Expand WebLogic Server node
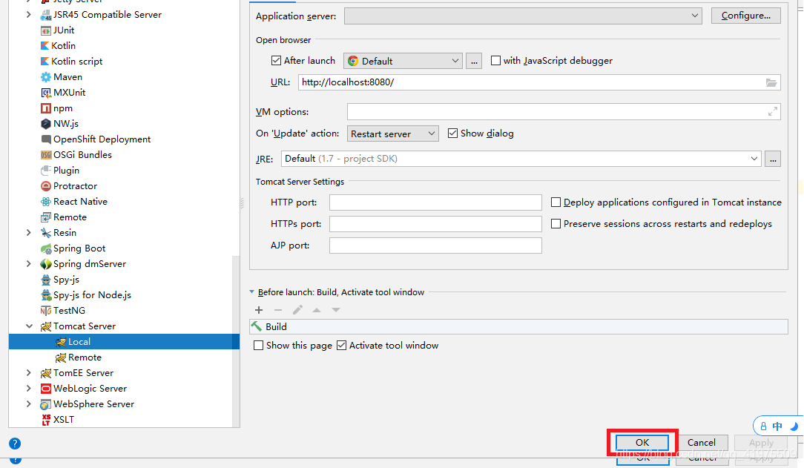Image resolution: width=804 pixels, height=468 pixels. pyautogui.click(x=29, y=389)
